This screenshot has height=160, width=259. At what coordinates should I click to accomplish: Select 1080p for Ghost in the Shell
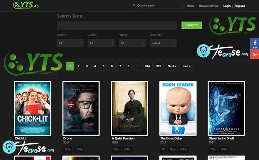(x=224, y=149)
